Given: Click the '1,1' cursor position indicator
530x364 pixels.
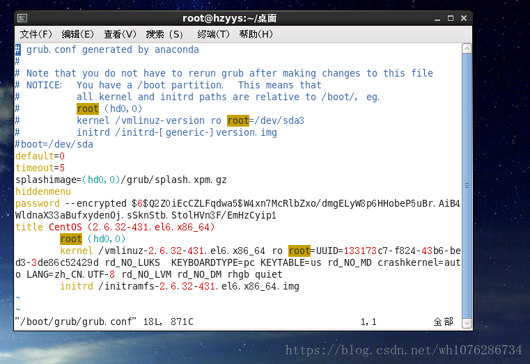Looking at the screenshot, I should coord(368,322).
